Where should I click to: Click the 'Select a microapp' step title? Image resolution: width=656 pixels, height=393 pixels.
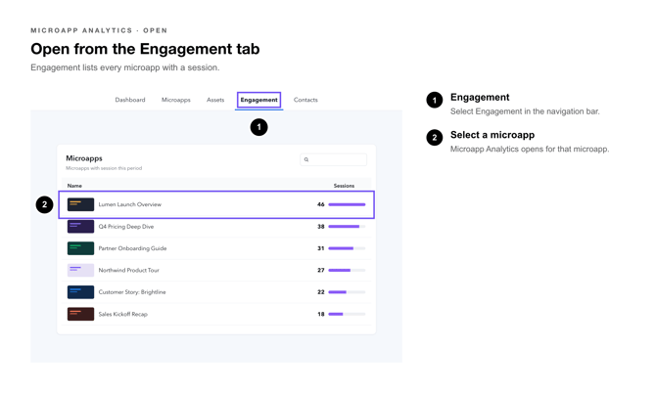coord(492,135)
